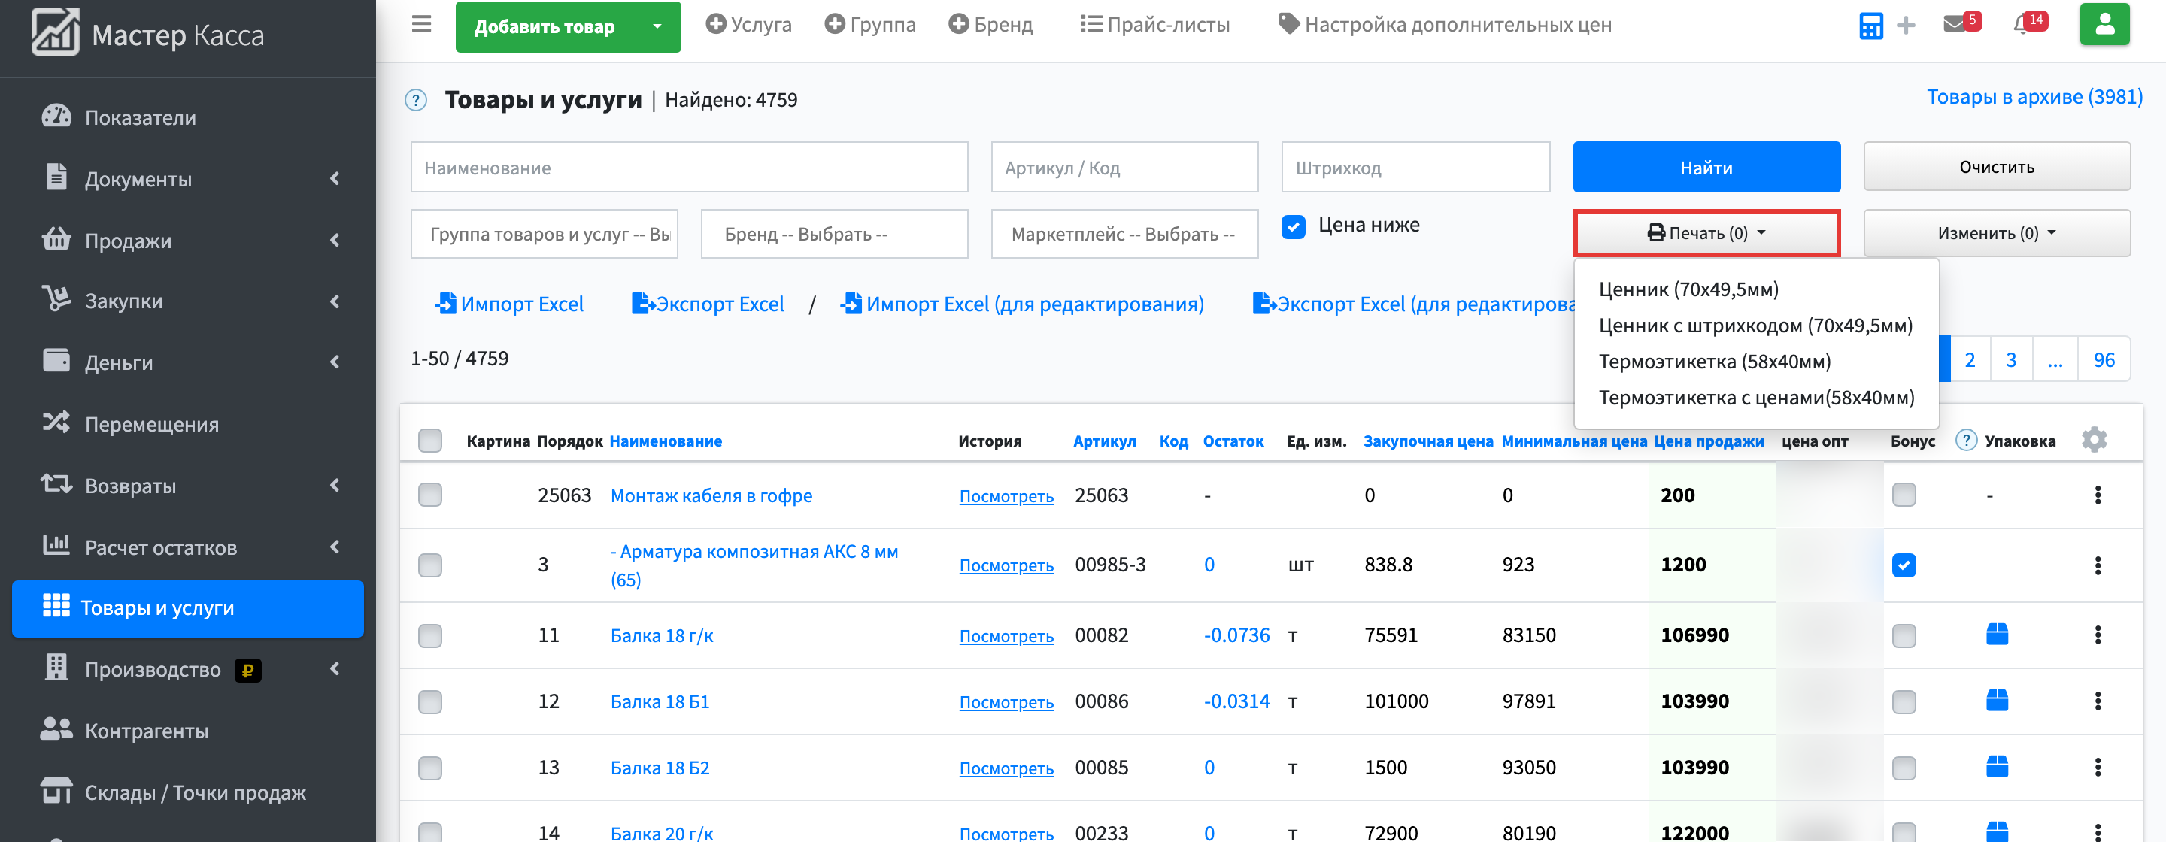Choose Ценник (70x49,5мм) print option
The width and height of the screenshot is (2166, 842).
tap(1688, 289)
